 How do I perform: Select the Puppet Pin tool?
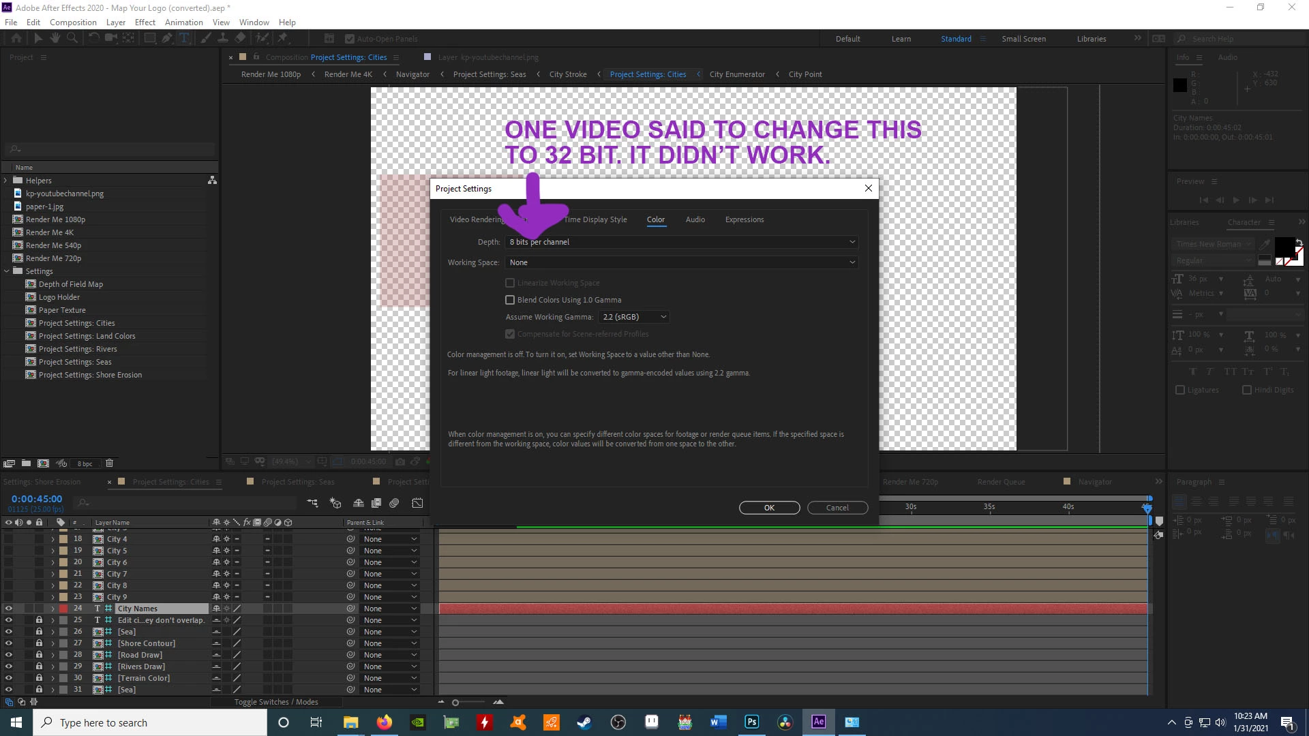283,38
